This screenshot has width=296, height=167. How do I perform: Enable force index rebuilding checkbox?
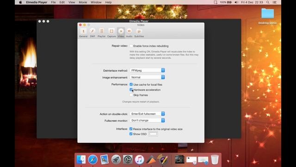coord(131,45)
